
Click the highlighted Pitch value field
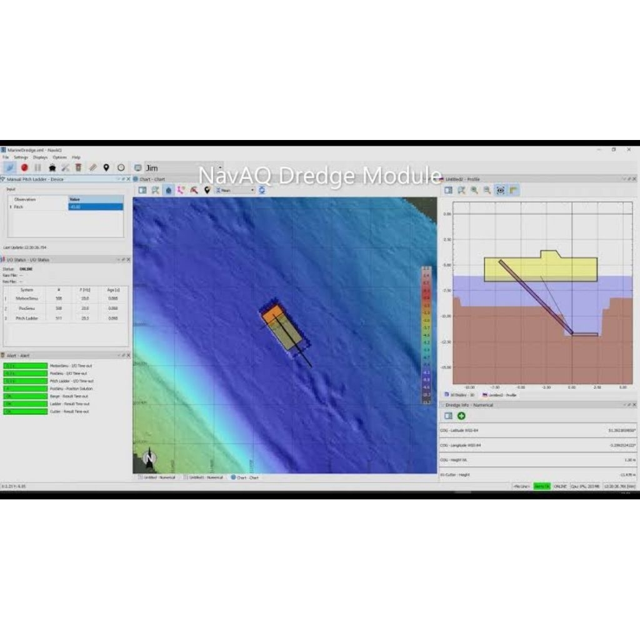click(x=96, y=207)
